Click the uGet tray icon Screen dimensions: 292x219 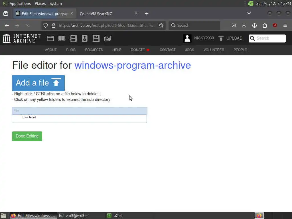tap(250, 3)
